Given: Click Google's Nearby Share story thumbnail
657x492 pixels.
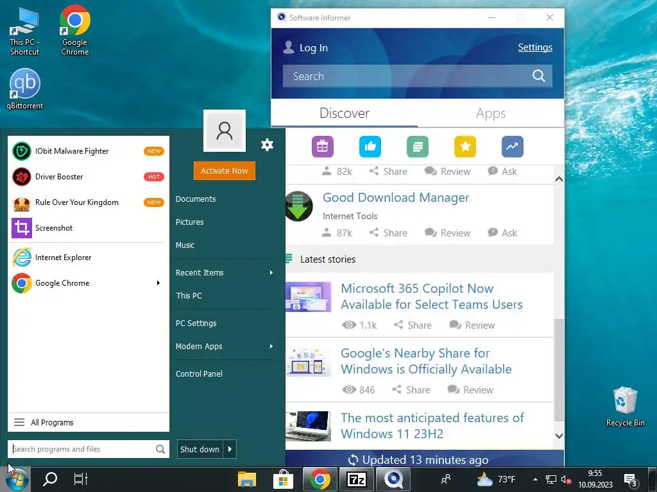Looking at the screenshot, I should pyautogui.click(x=309, y=361).
